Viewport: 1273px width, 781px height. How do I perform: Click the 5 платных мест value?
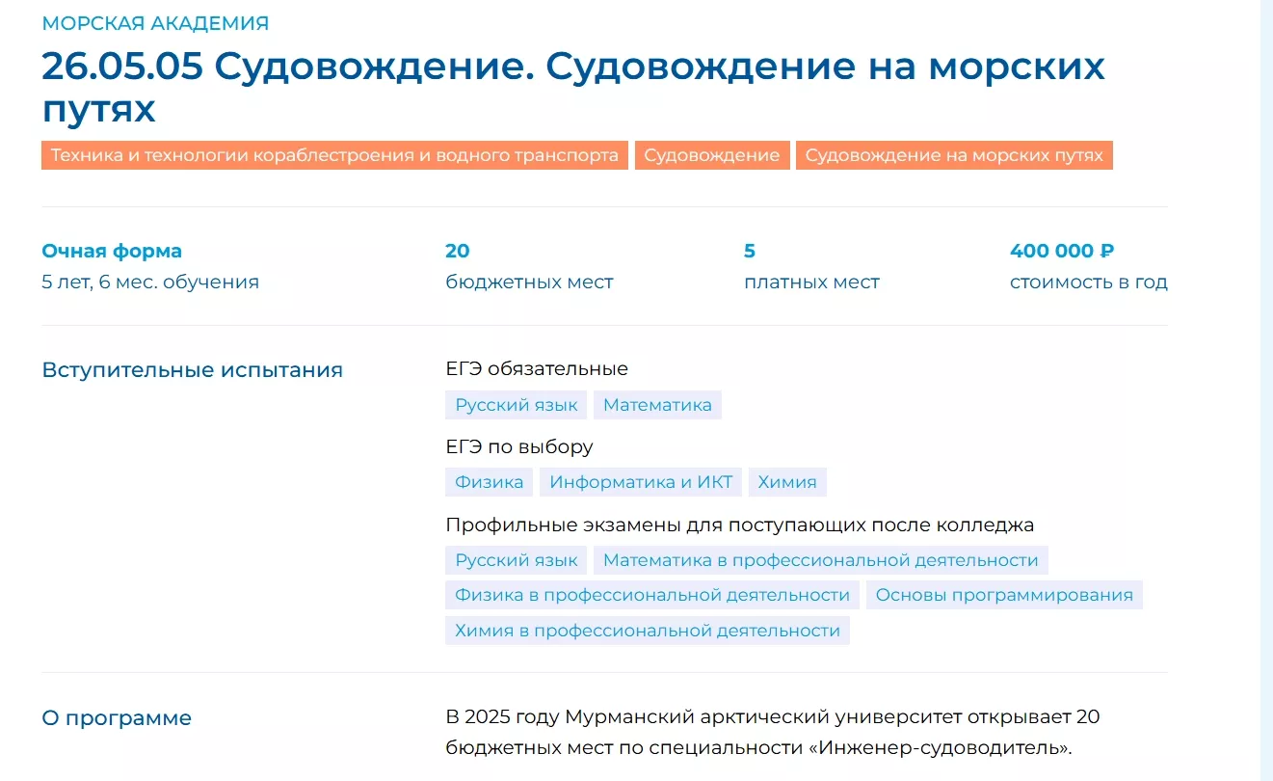(x=750, y=251)
